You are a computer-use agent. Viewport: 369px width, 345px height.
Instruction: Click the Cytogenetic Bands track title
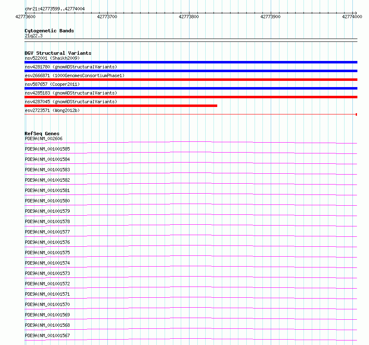tap(49, 31)
